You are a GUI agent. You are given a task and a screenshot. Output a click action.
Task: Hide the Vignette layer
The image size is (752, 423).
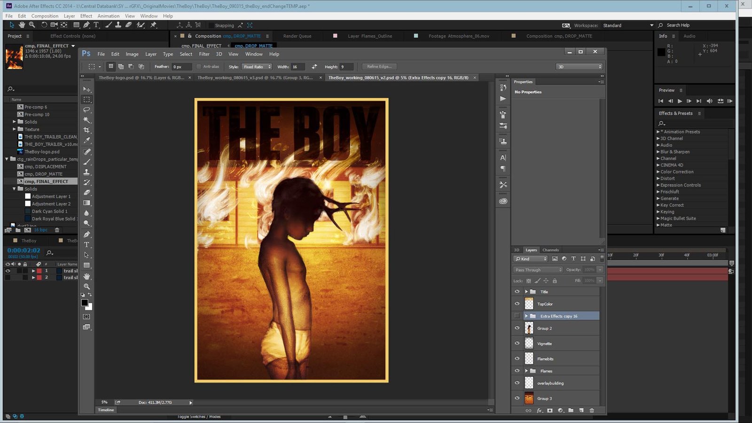[x=517, y=344]
